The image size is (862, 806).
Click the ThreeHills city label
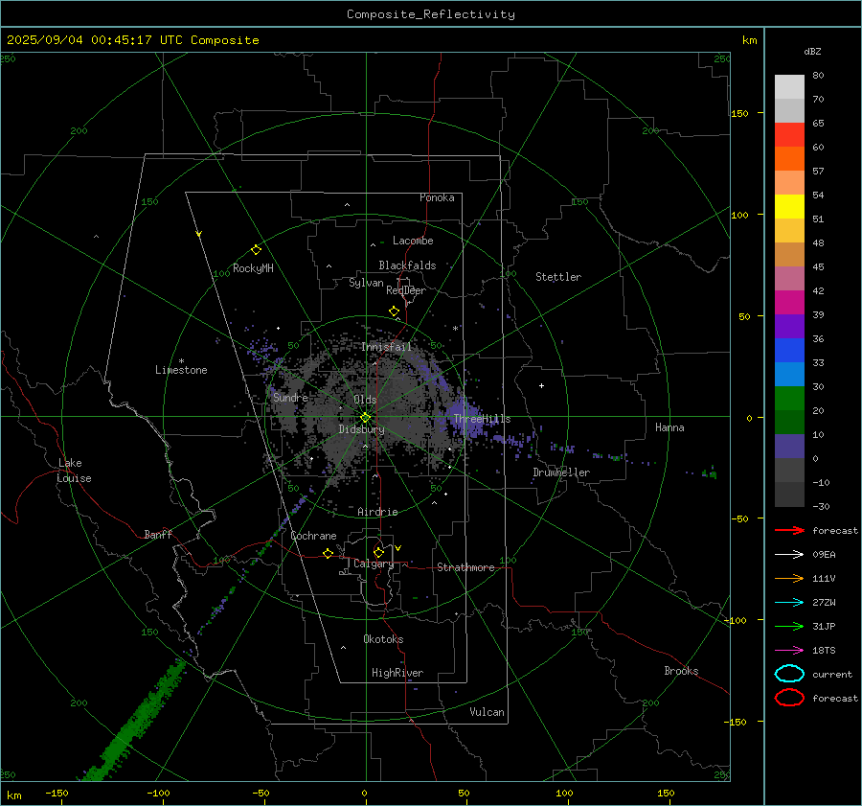[x=482, y=419]
